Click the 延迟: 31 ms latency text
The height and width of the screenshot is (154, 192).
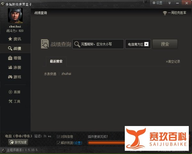(43, 136)
